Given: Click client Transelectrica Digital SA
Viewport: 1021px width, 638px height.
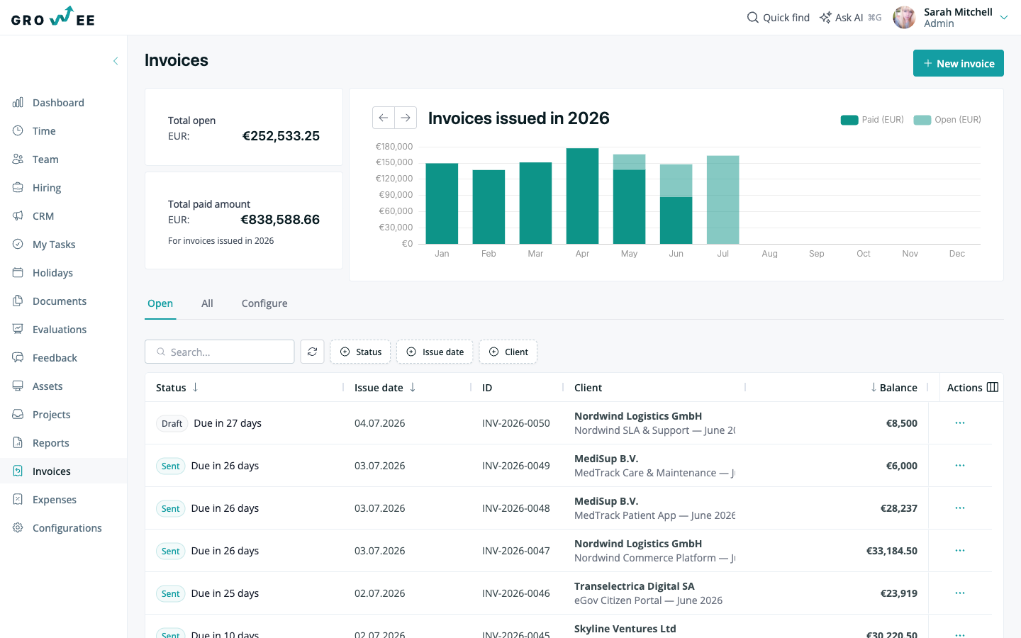Looking at the screenshot, I should click(635, 586).
